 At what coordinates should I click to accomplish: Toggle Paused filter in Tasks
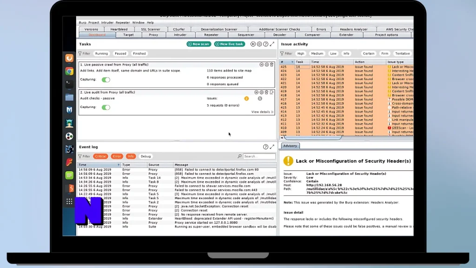tap(120, 54)
